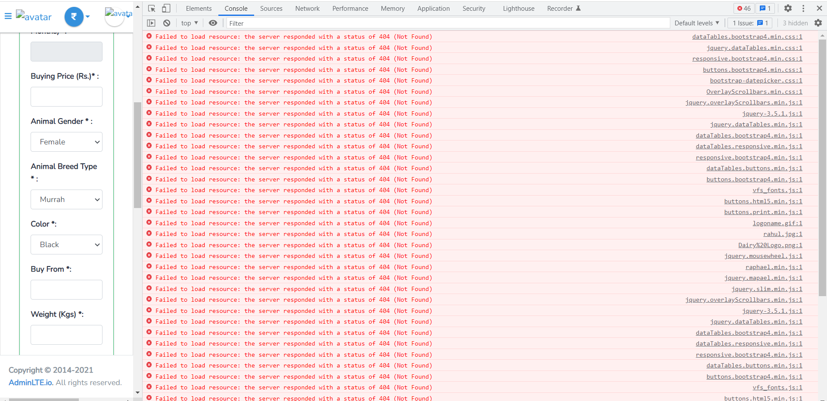Toggle the eye live expression icon
The height and width of the screenshot is (401, 827).
[x=213, y=23]
